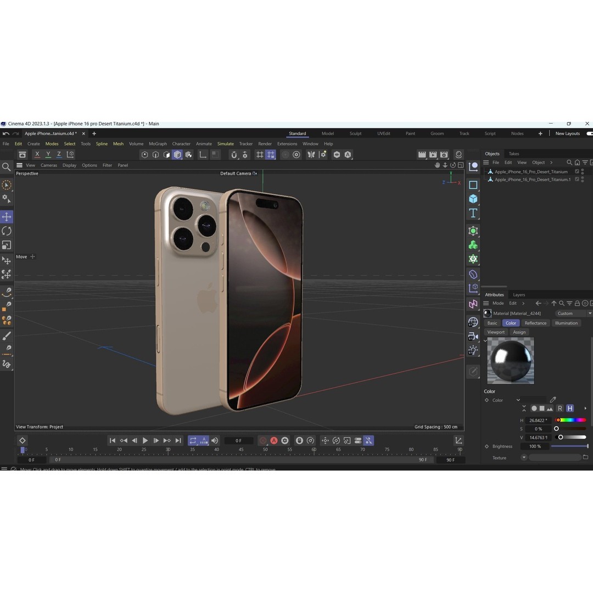The width and height of the screenshot is (593, 593).
Task: Adjust the Brightness slider
Action: pos(569,446)
